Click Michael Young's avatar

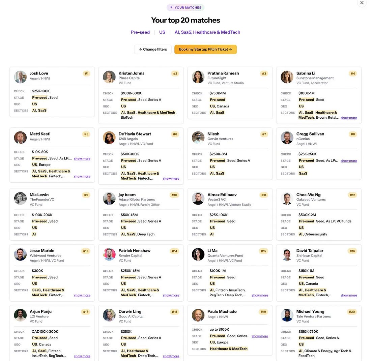tap(287, 315)
